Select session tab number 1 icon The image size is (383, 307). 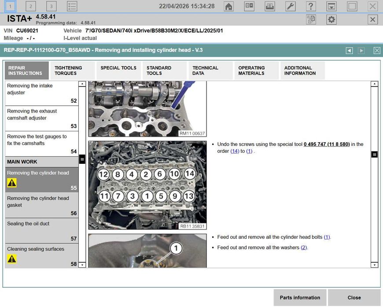pos(10,6)
